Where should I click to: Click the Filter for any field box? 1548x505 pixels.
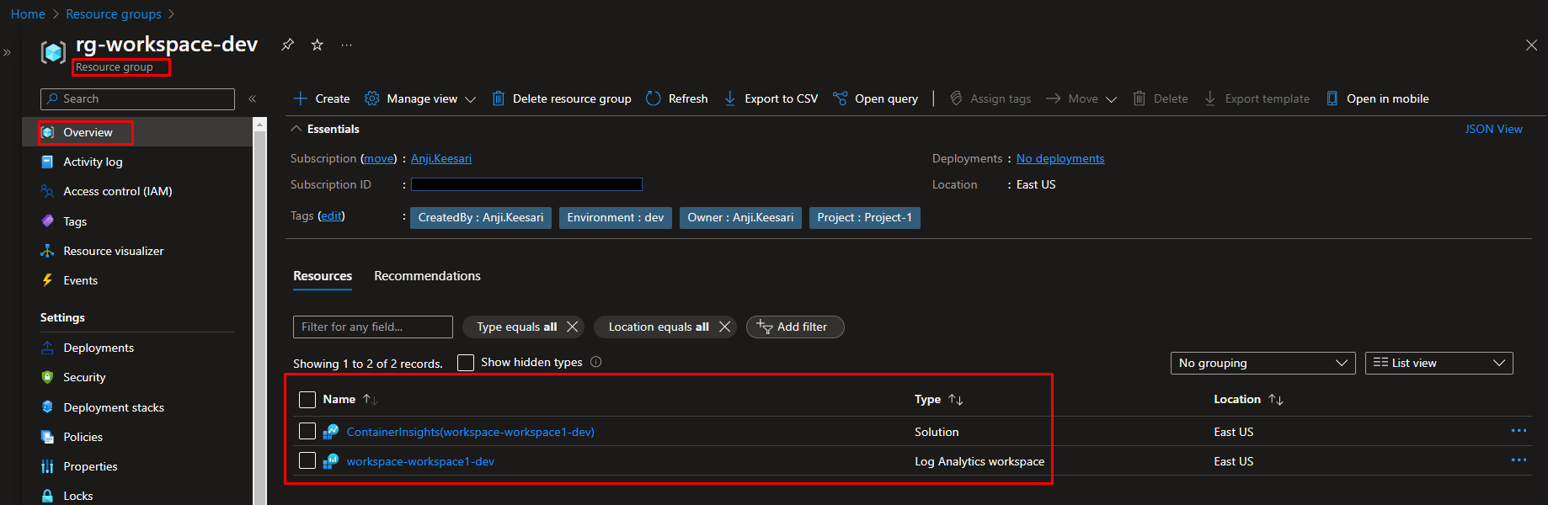(372, 327)
